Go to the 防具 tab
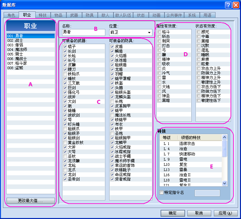The width and height of the screenshot is (241, 219). click(x=90, y=15)
